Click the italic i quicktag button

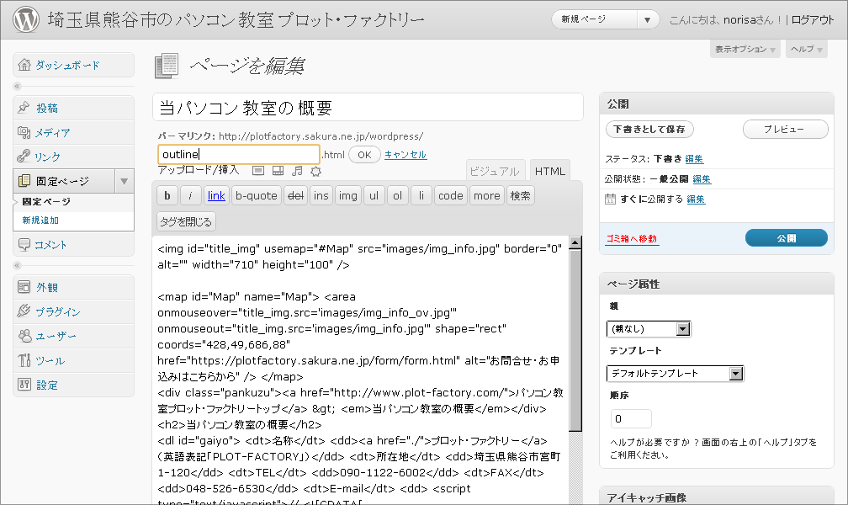pos(190,195)
